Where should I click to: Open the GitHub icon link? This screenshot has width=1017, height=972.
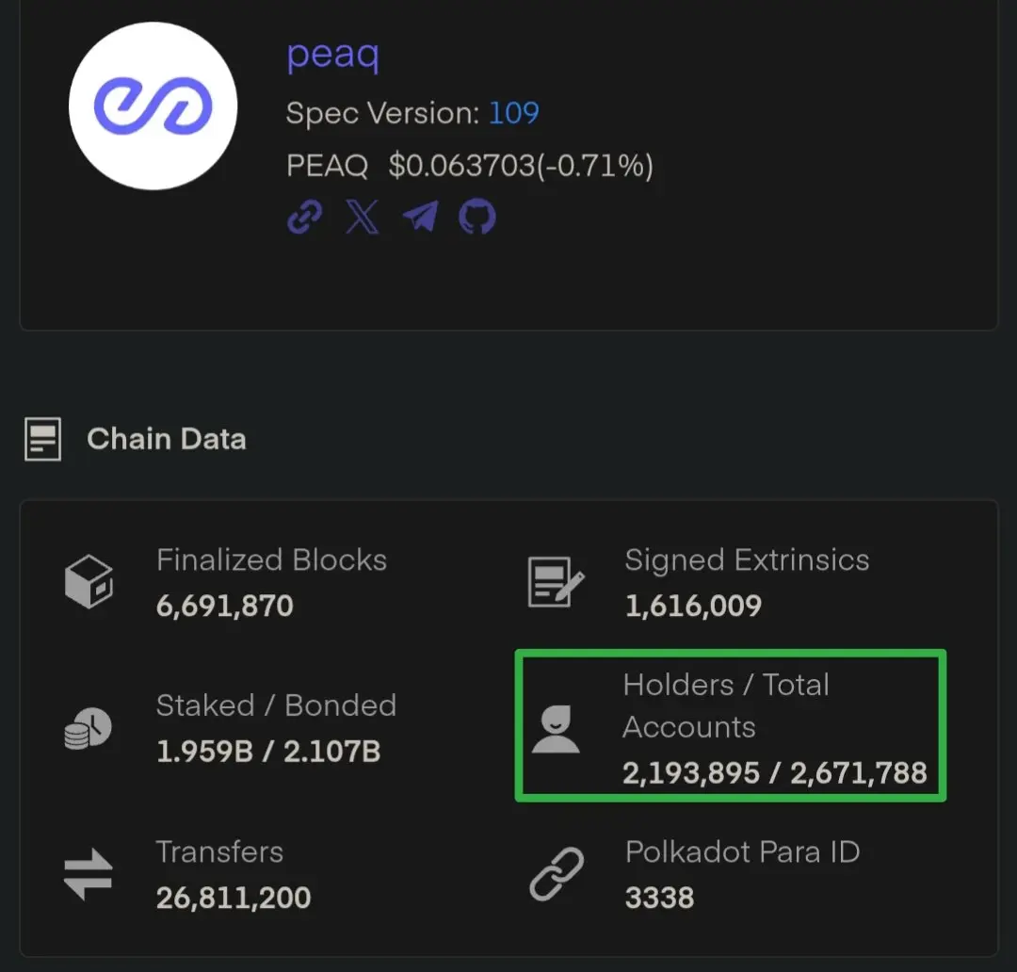click(477, 217)
